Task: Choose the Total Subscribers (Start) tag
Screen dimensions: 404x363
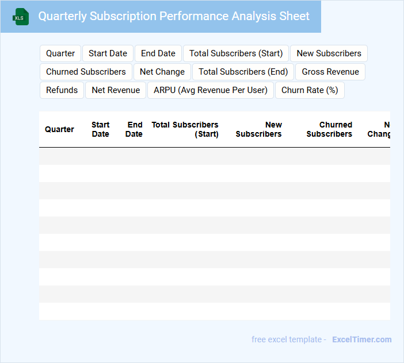Action: (x=236, y=53)
